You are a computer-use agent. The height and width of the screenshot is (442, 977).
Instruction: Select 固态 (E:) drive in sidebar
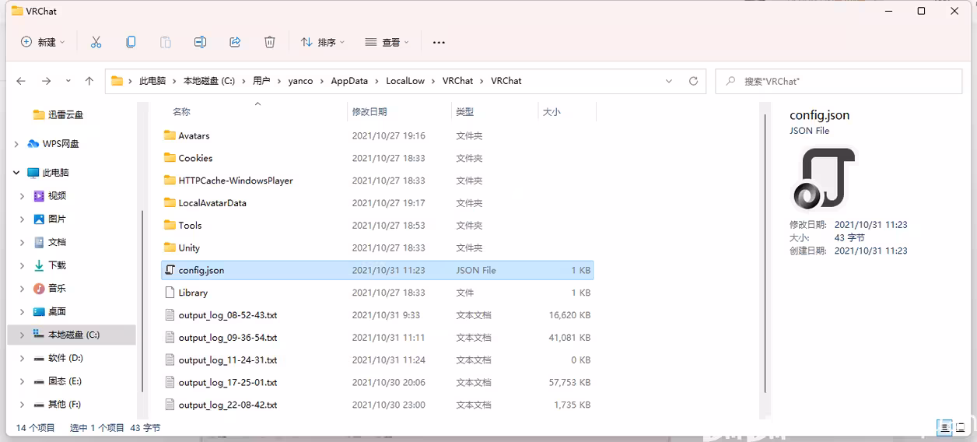click(65, 381)
